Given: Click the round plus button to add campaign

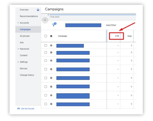Looking at the screenshot, I should tap(45, 20).
